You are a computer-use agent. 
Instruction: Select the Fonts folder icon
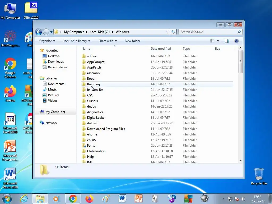pos(84,145)
